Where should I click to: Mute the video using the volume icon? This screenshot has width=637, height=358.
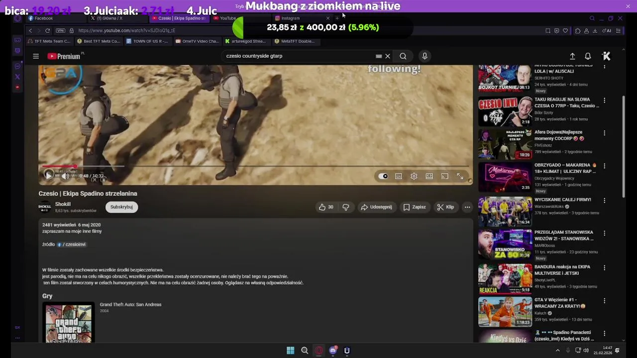point(65,176)
